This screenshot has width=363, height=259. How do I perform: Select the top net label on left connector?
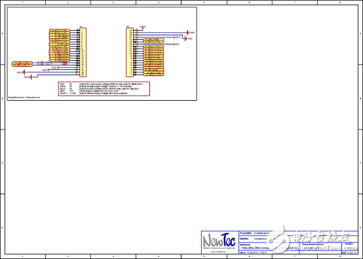click(x=60, y=30)
